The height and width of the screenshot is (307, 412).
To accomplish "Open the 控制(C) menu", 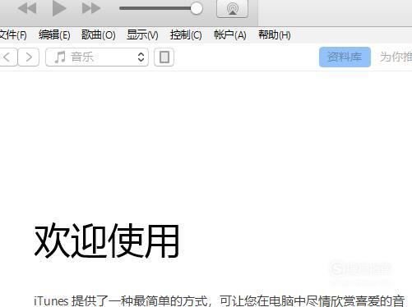I will [x=186, y=35].
